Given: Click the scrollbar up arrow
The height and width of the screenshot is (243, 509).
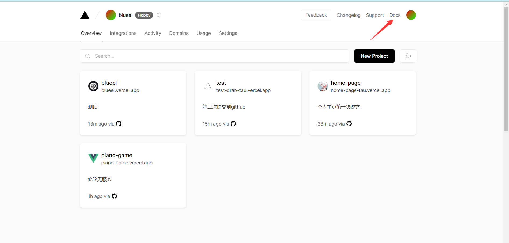Looking at the screenshot, I should point(506,5).
